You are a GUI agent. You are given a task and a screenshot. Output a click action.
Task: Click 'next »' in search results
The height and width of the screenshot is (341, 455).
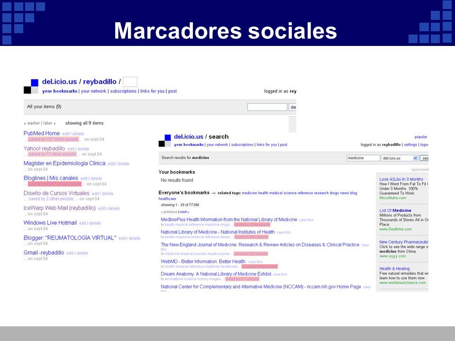184,212
